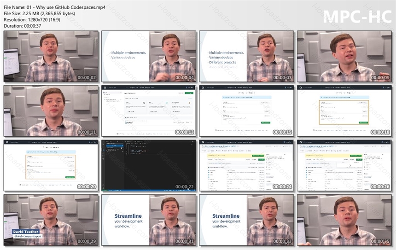Select the highlighted form frame at 00:00:18

point(344,111)
